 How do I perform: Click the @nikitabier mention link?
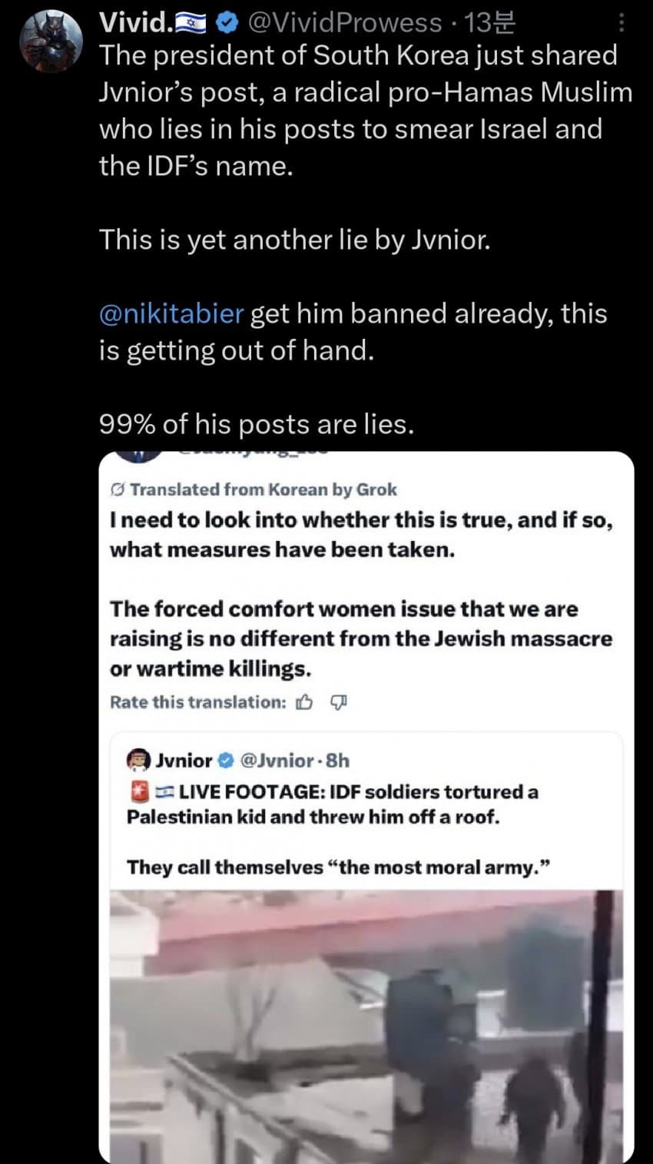click(x=171, y=313)
